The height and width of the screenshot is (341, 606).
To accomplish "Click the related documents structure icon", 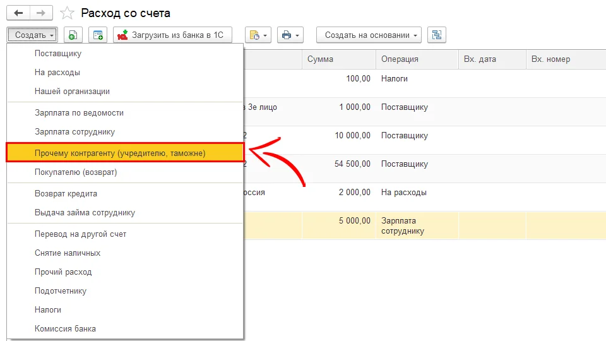I will pos(436,35).
